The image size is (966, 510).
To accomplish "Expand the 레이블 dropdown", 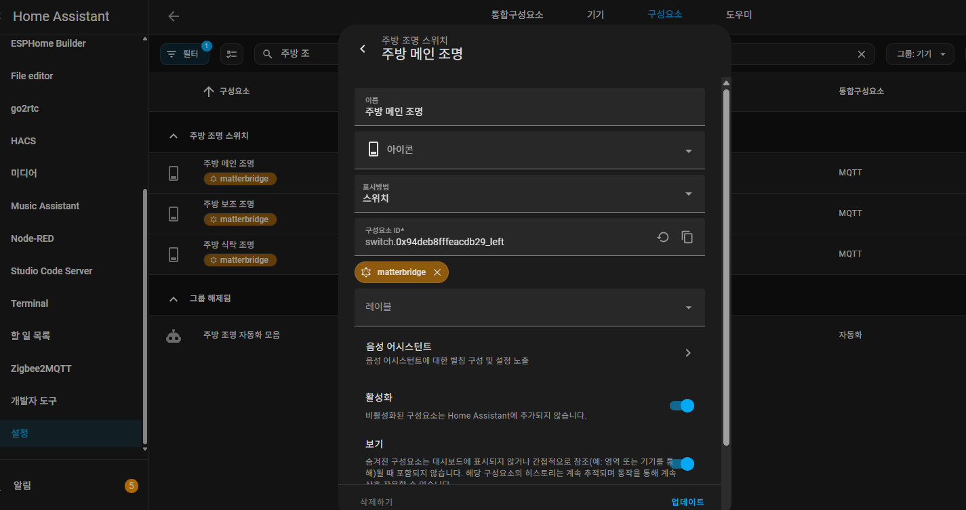I will point(529,307).
